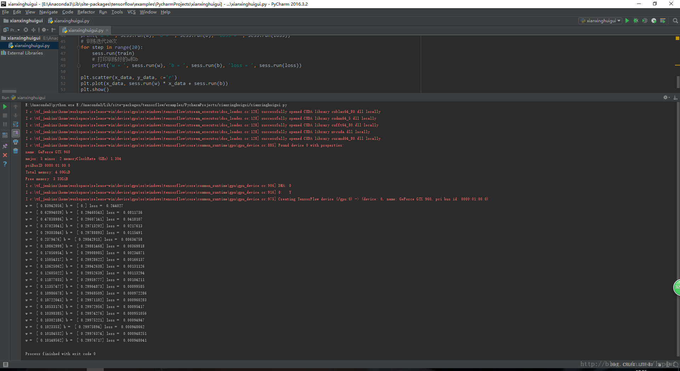Image resolution: width=680 pixels, height=371 pixels.
Task: Collapse the for-loop fold marker at line 46
Action: [79, 47]
